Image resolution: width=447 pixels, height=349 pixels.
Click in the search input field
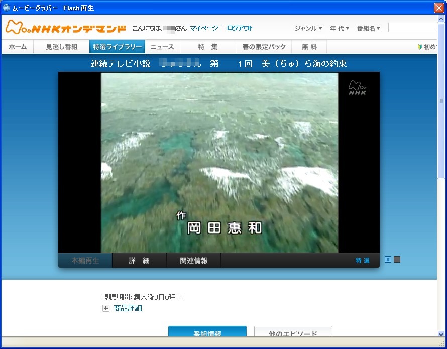tap(412, 28)
